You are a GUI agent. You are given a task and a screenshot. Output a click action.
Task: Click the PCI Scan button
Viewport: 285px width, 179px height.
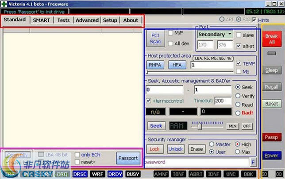[155, 39]
